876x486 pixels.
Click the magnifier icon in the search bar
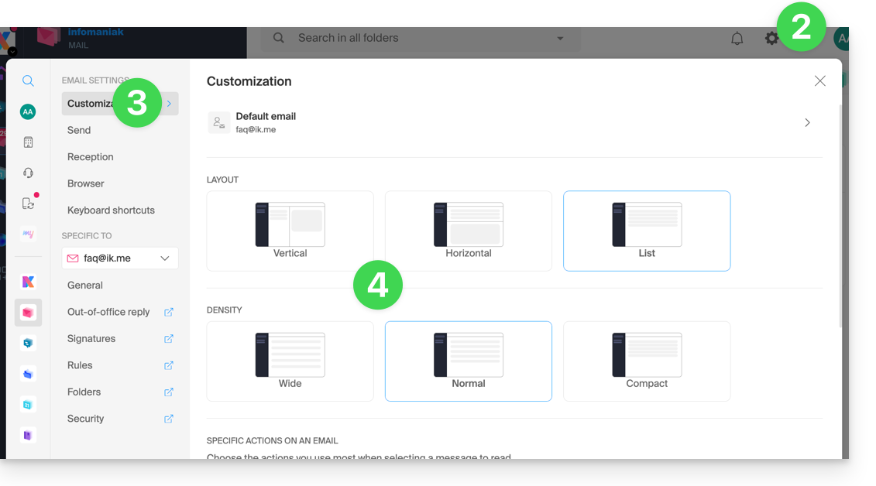[278, 38]
